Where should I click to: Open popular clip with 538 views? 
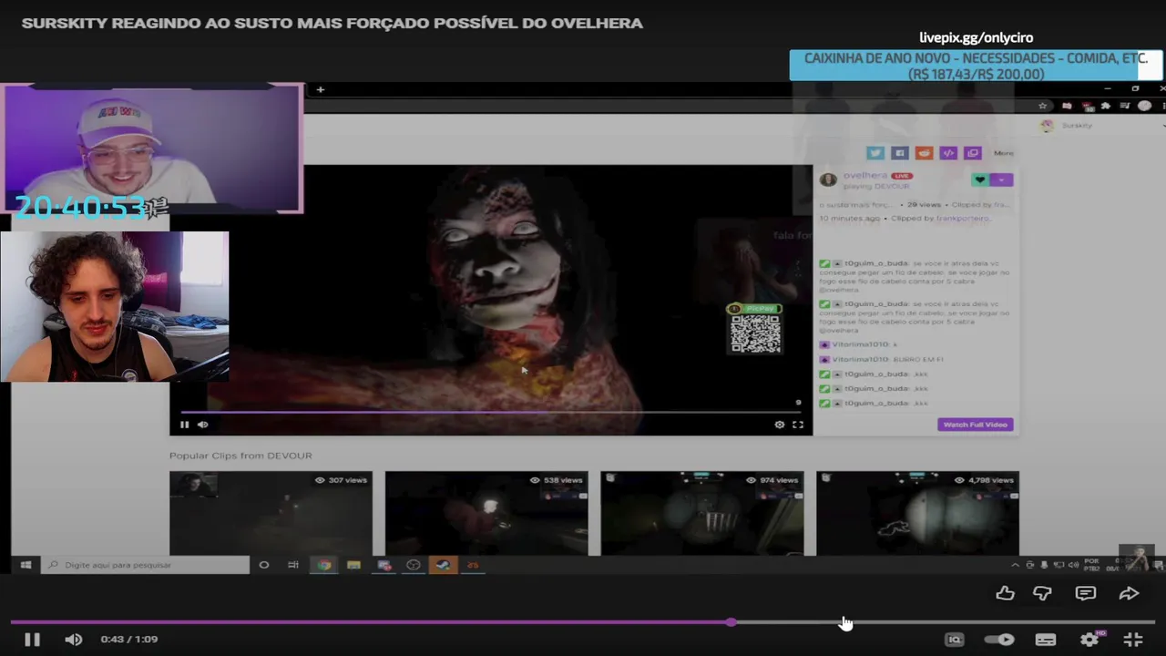click(486, 513)
